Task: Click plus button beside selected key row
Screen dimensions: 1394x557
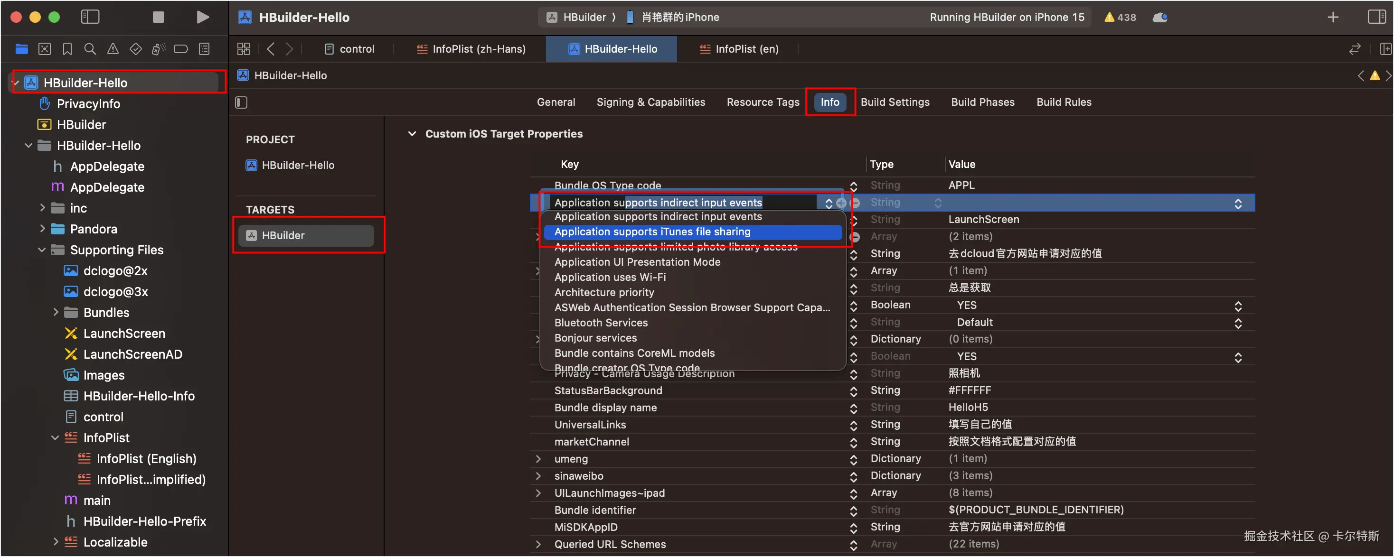Action: click(841, 203)
